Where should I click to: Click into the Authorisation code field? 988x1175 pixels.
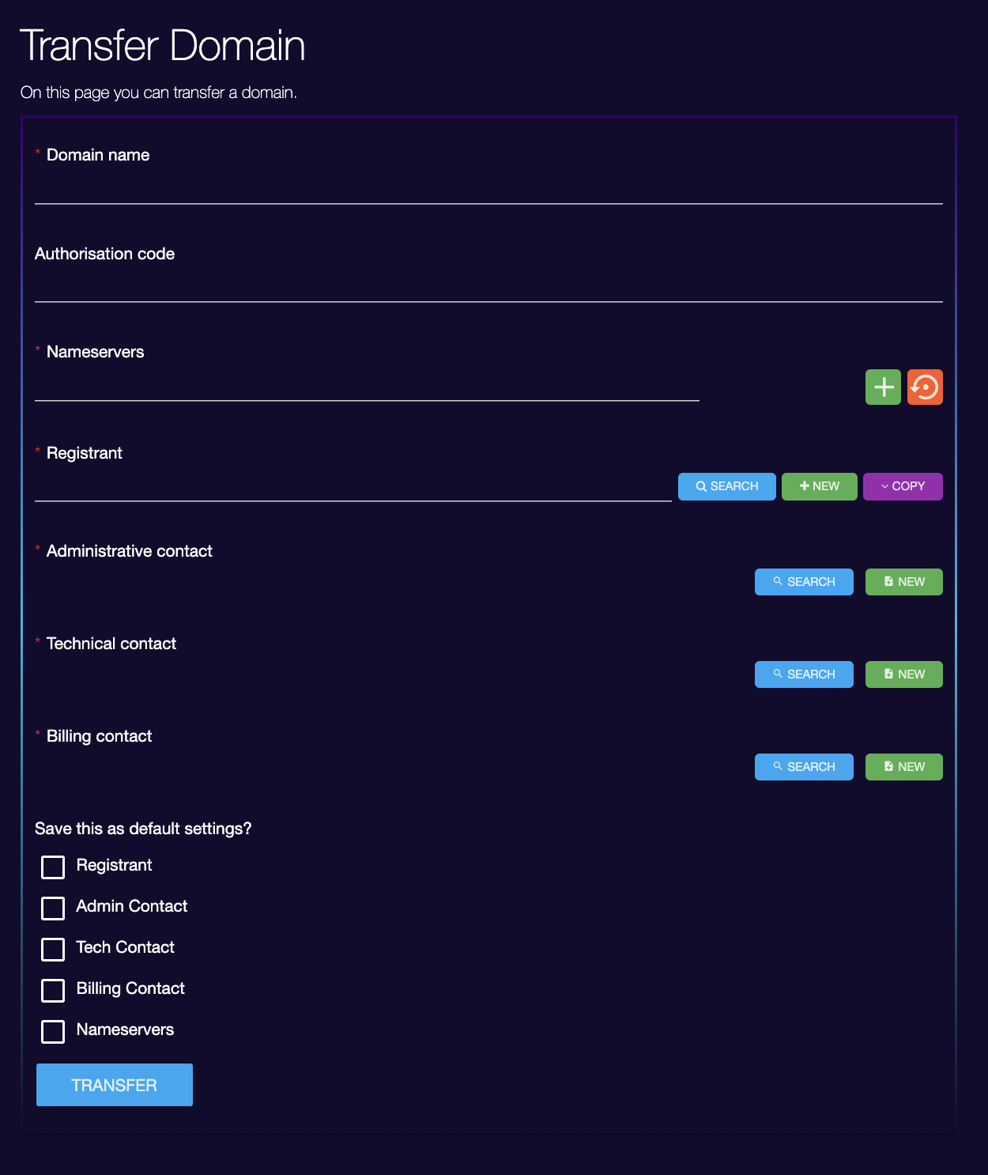click(x=488, y=288)
